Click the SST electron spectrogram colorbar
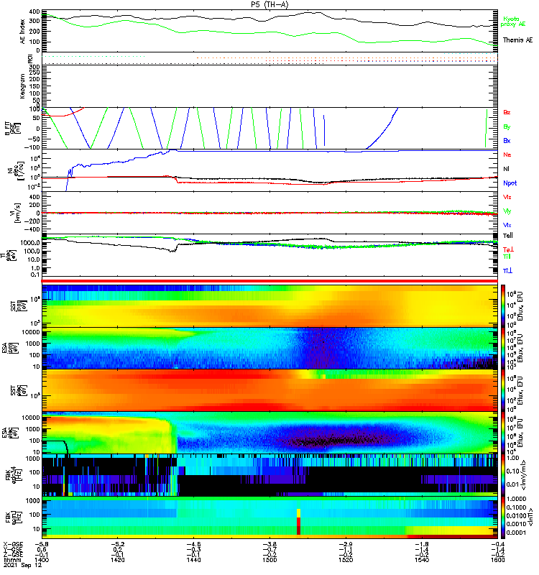The image size is (539, 575). click(503, 390)
